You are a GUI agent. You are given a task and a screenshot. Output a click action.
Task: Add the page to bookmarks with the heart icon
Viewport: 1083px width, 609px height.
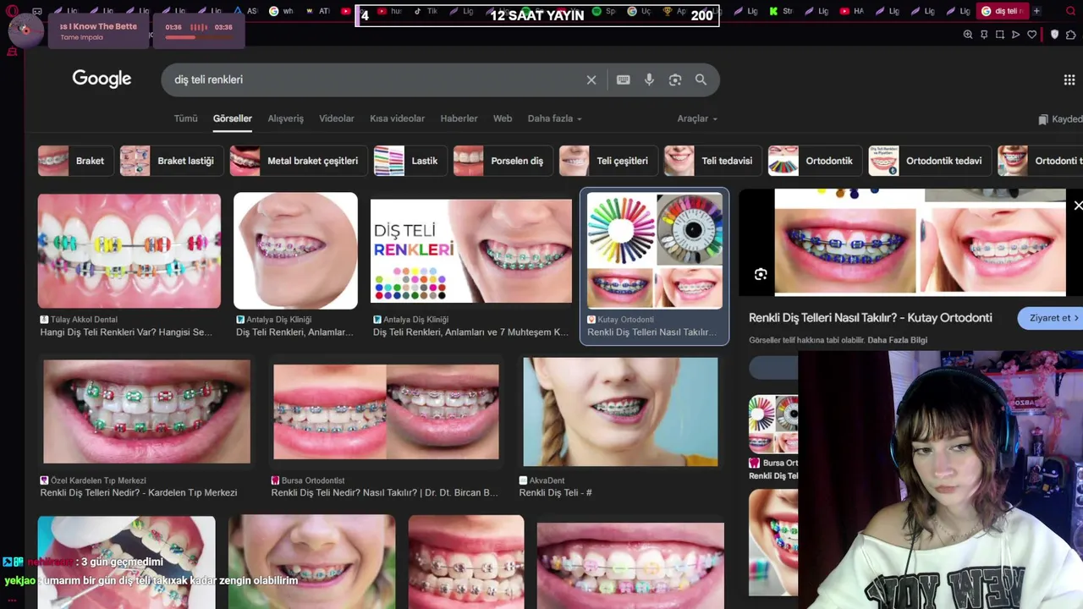[x=1032, y=35]
